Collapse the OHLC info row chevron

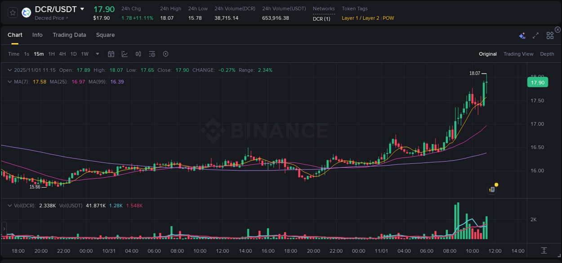click(x=9, y=70)
